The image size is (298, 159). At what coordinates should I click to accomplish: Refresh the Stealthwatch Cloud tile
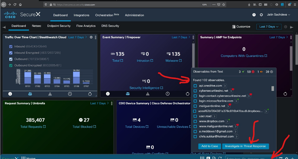point(90,94)
